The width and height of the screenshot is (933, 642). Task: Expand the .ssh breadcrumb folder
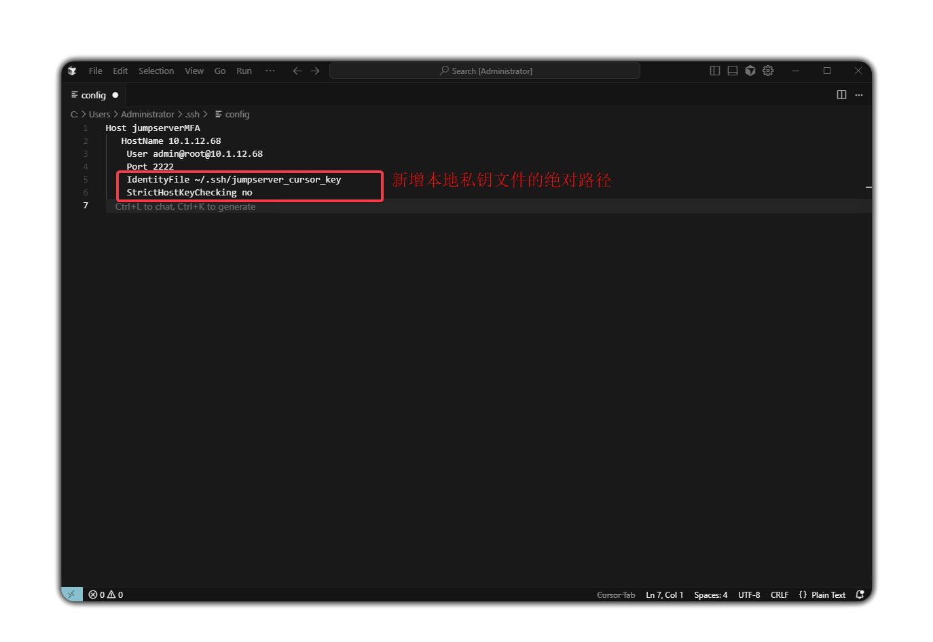[193, 115]
